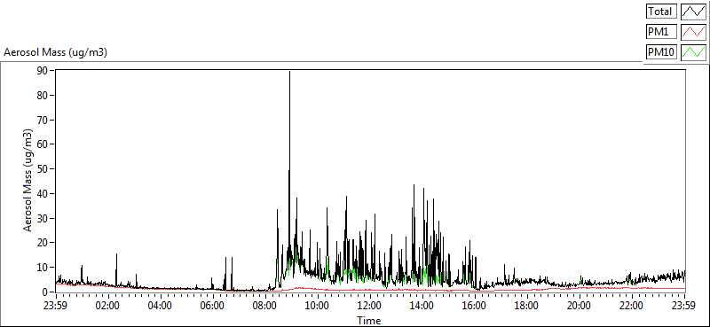
Task: Click the 60 value on the y-axis
Action: click(43, 144)
